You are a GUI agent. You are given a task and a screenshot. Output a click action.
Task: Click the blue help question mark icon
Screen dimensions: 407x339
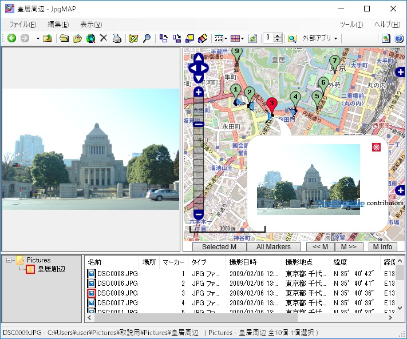coord(399,38)
